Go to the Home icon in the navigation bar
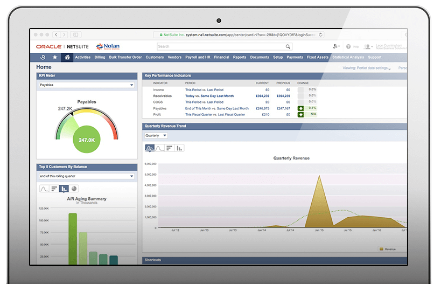The image size is (434, 284). [x=67, y=57]
